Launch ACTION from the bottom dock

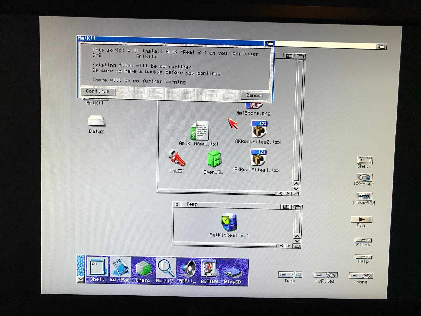[x=209, y=271]
